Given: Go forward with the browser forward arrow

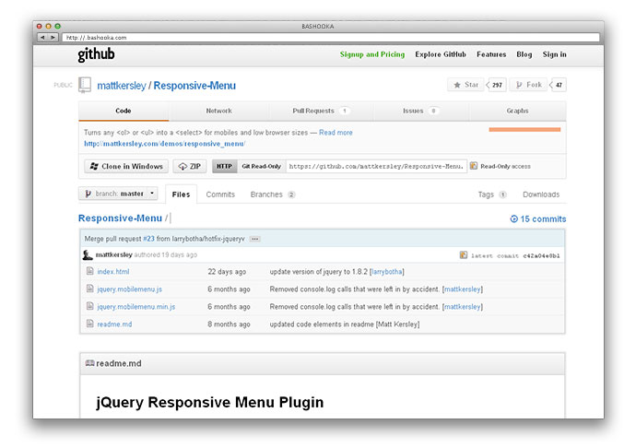Looking at the screenshot, I should (x=53, y=37).
